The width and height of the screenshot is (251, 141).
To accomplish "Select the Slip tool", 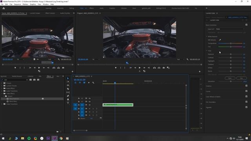I will click(68, 92).
